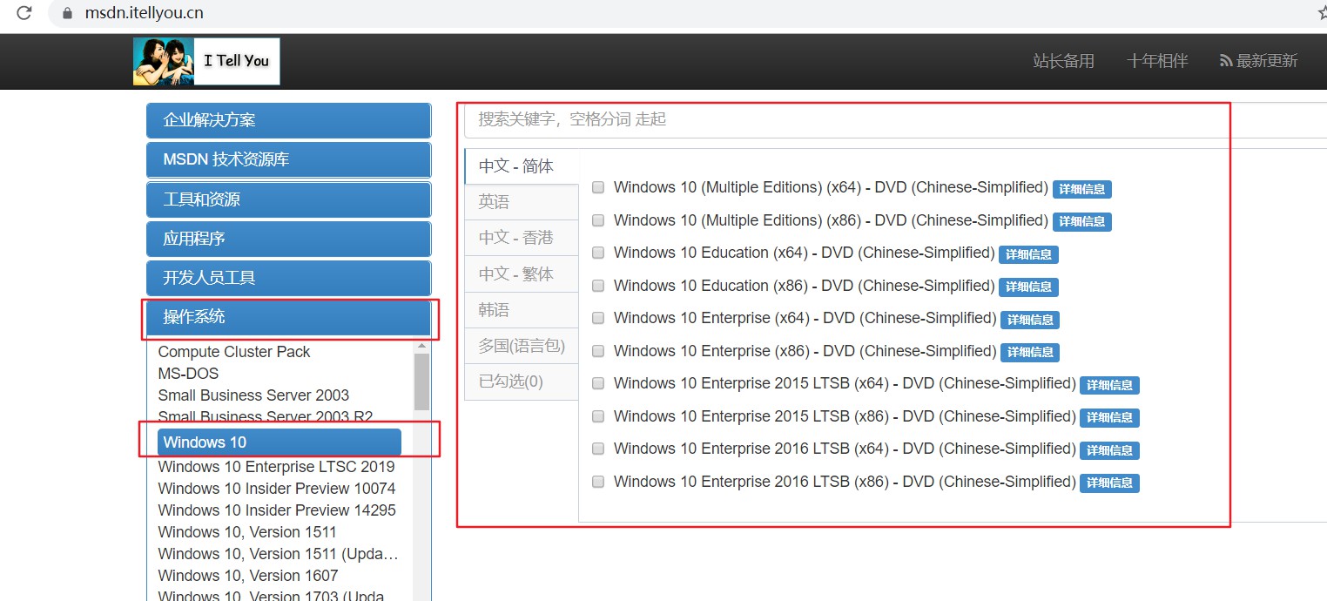Open 详细信息 for Enterprise 2016 LTSB (x86)
The height and width of the screenshot is (601, 1327).
tap(1109, 483)
